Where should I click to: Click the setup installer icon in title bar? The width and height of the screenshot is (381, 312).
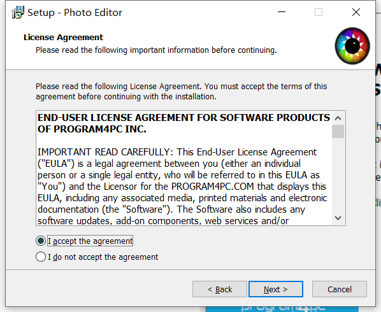[x=18, y=12]
